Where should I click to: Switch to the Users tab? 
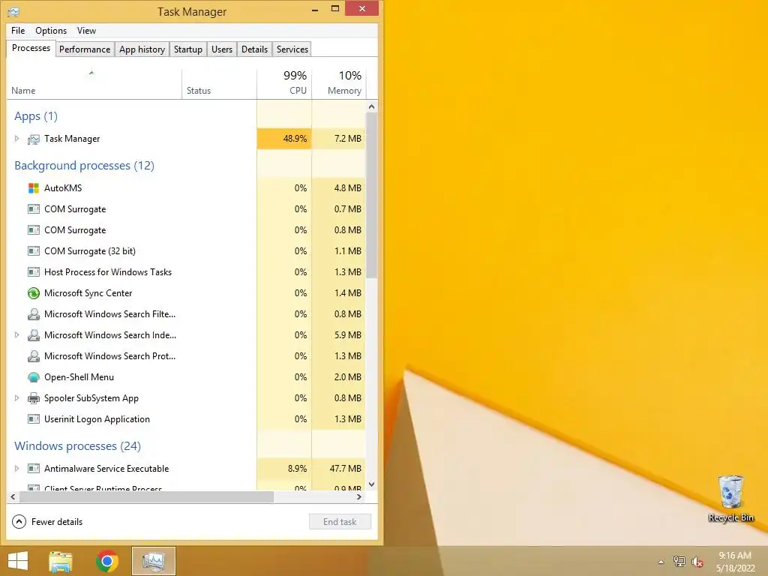(x=222, y=49)
